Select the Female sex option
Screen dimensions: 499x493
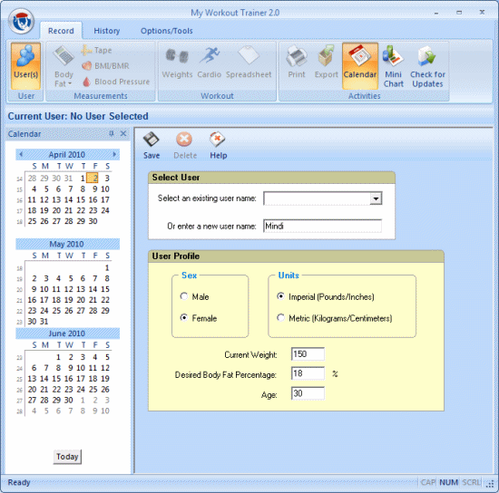[x=183, y=317]
